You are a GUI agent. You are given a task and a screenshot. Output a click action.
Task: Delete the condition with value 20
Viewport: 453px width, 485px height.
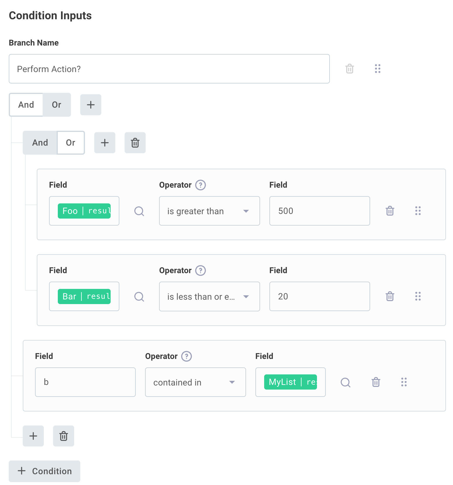(390, 296)
